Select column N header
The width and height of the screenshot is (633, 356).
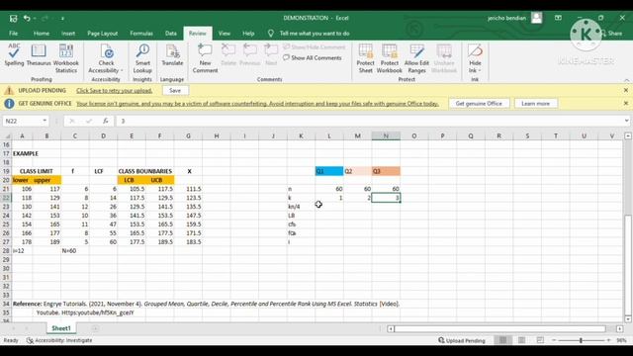386,136
